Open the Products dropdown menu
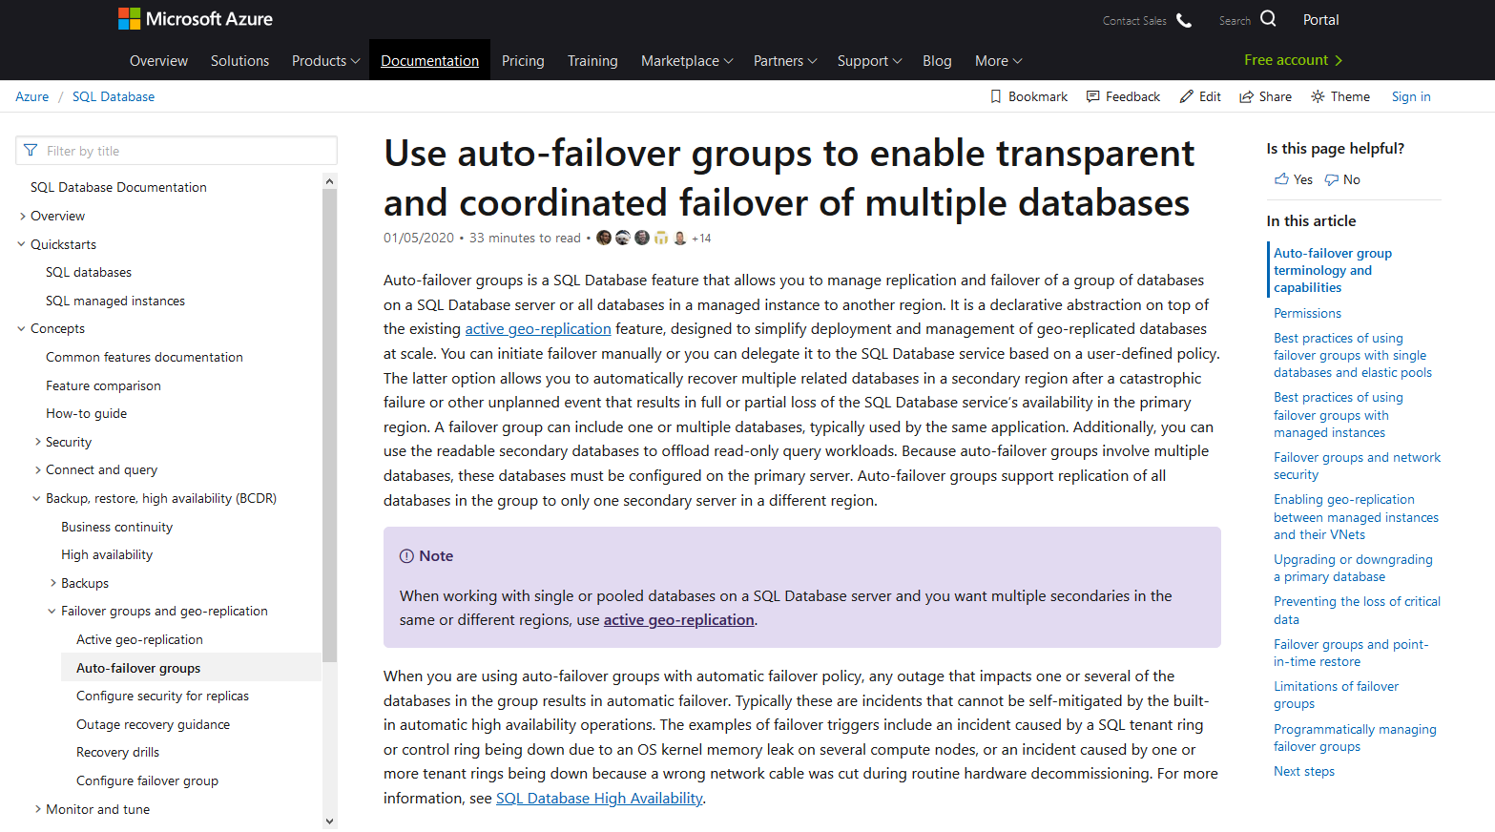The height and width of the screenshot is (832, 1495). coord(325,60)
